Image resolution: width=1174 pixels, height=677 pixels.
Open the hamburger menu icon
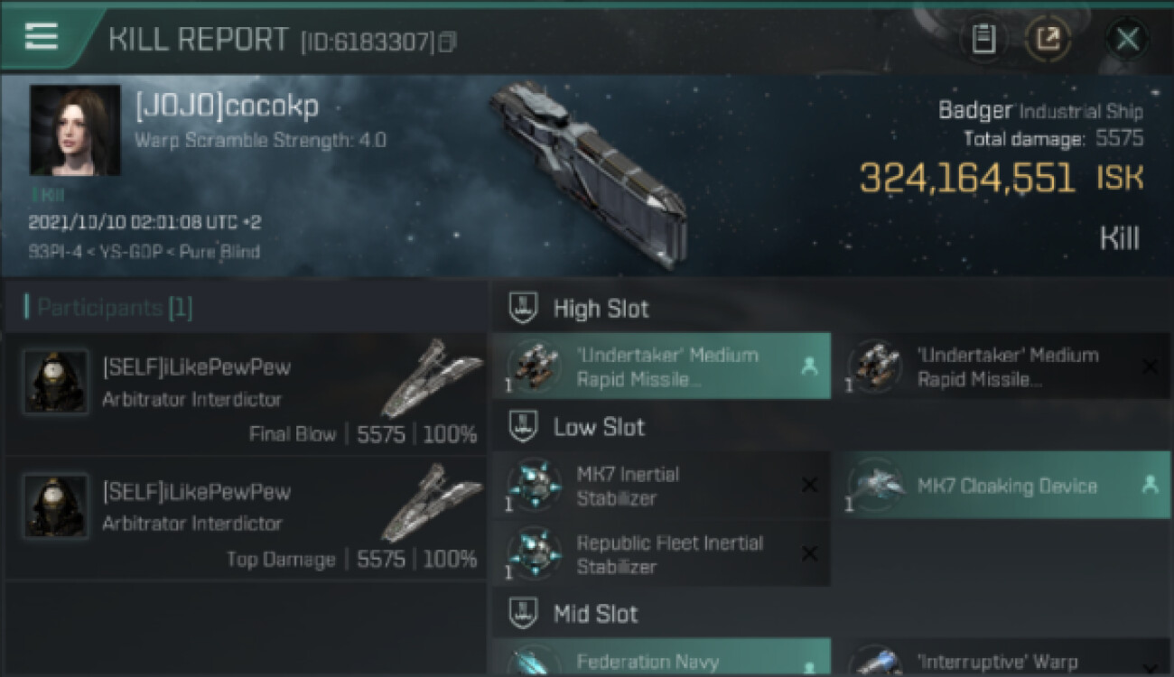click(x=42, y=36)
